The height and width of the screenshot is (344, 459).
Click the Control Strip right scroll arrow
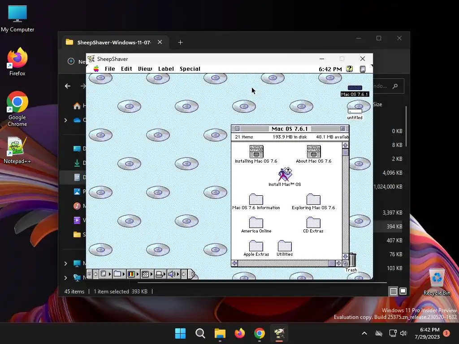pos(183,274)
